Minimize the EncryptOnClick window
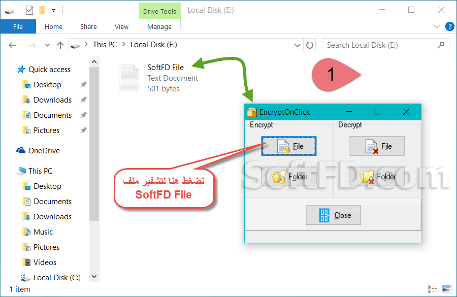 348,112
